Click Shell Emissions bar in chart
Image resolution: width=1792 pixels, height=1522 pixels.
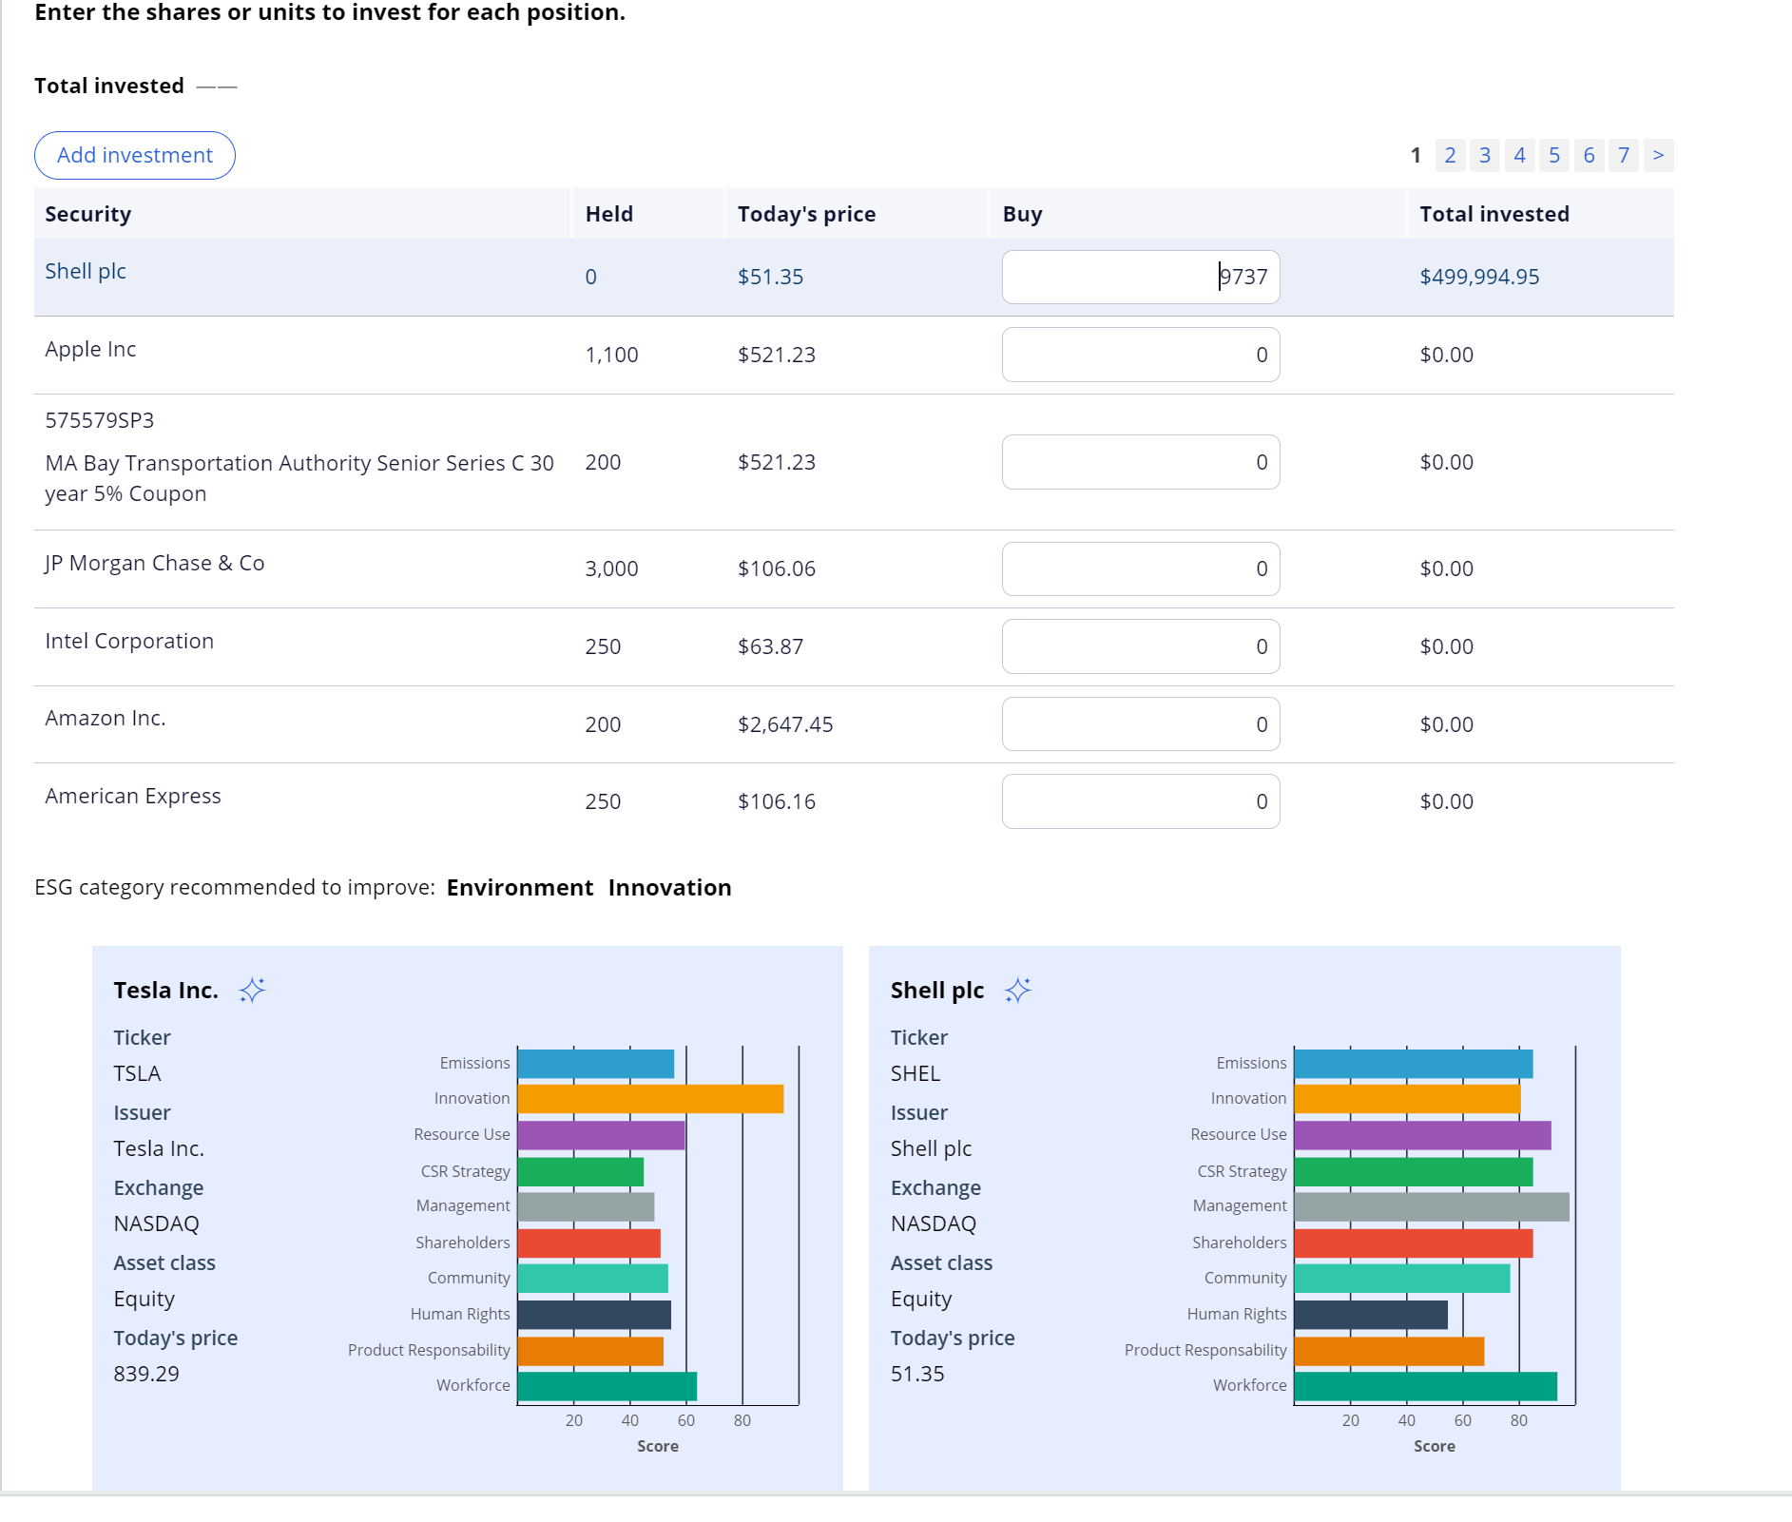click(1414, 1064)
